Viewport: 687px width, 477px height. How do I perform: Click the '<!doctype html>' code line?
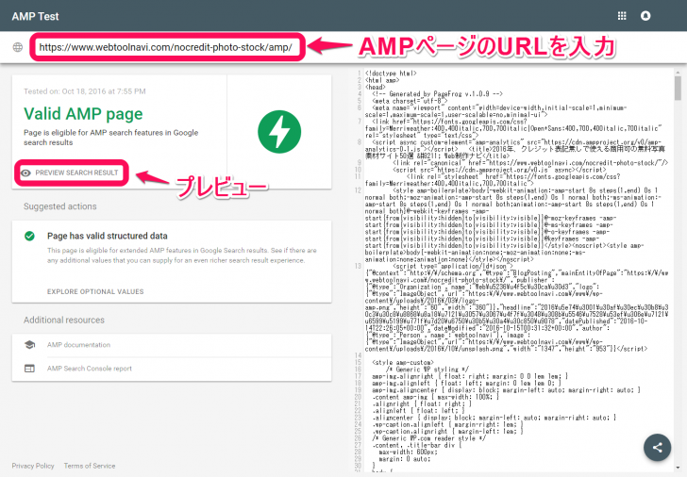391,74
